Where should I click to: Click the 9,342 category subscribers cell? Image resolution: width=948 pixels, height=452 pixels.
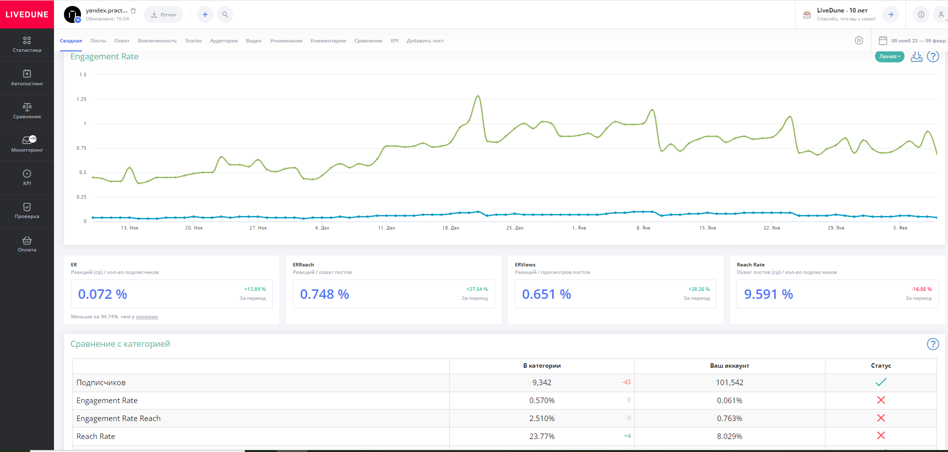(542, 383)
